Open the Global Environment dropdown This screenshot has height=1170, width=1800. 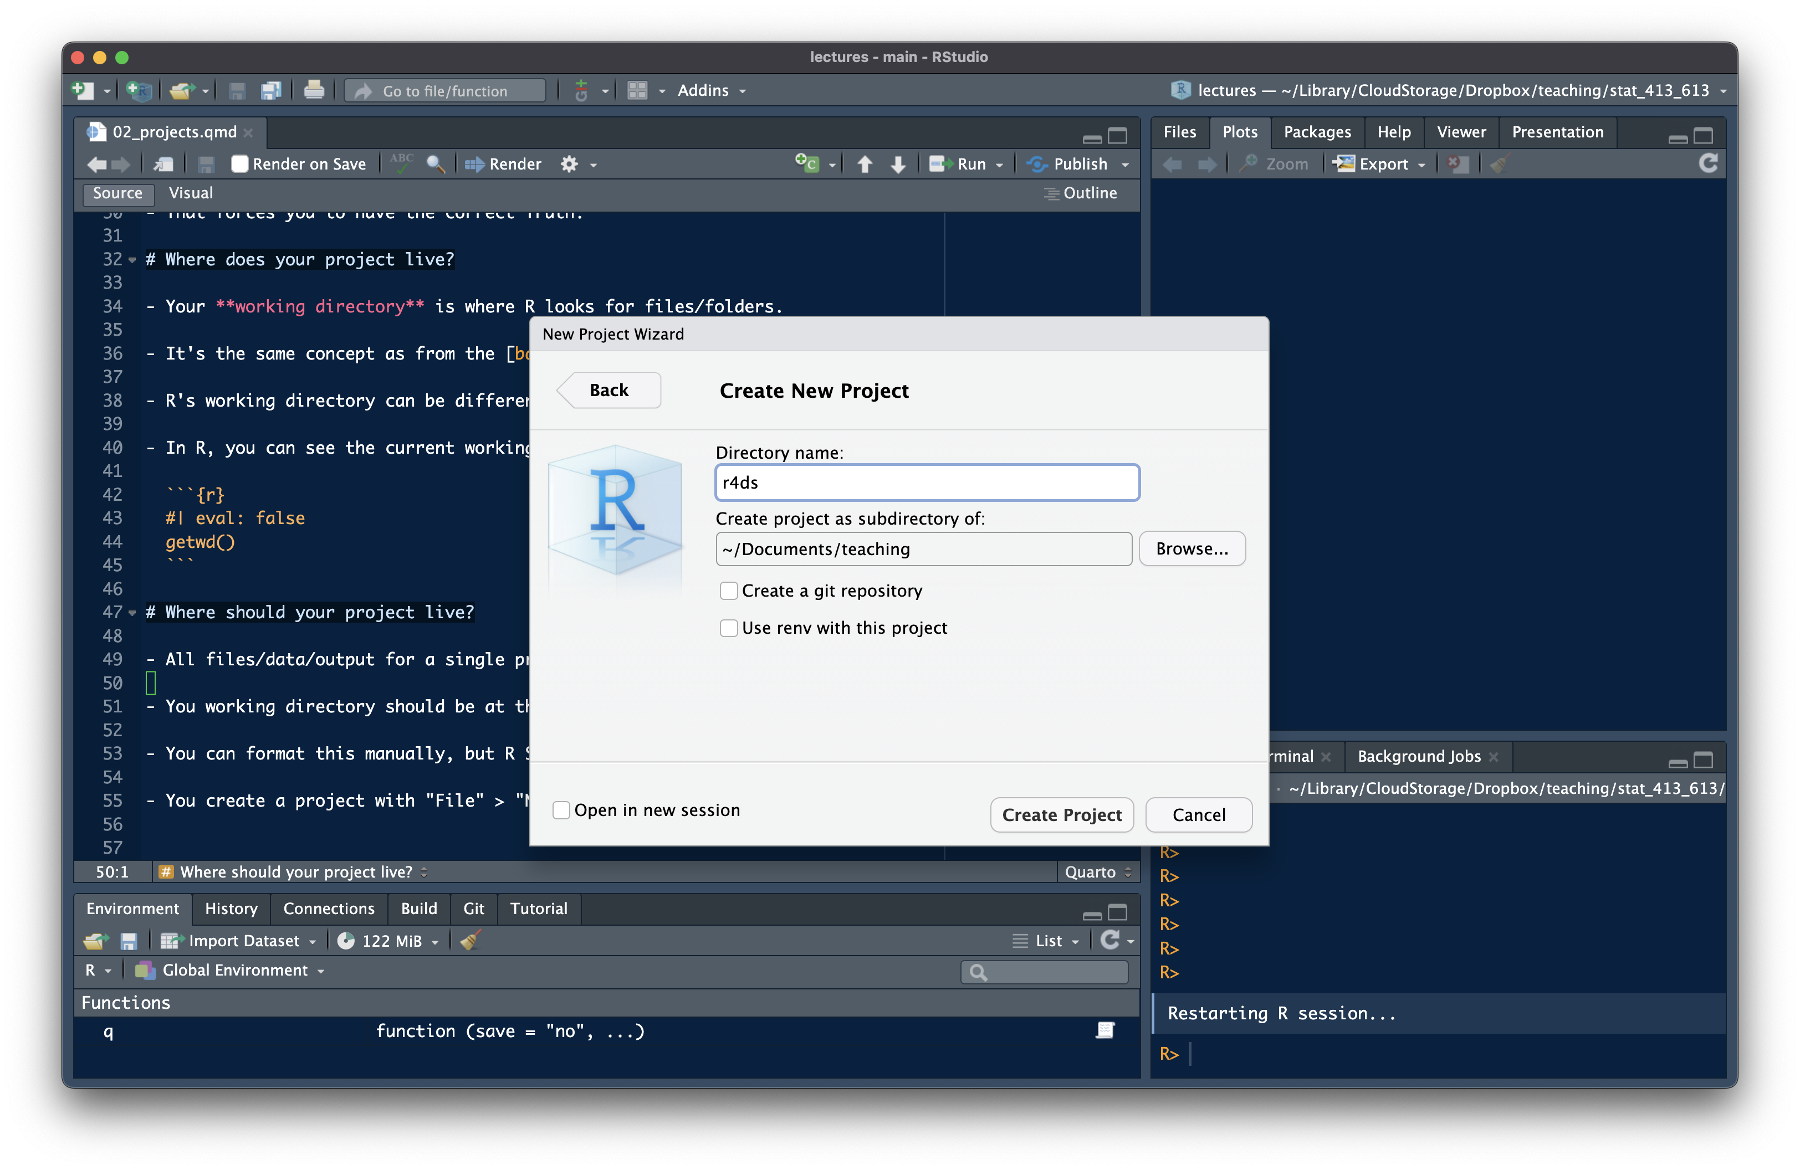click(229, 971)
